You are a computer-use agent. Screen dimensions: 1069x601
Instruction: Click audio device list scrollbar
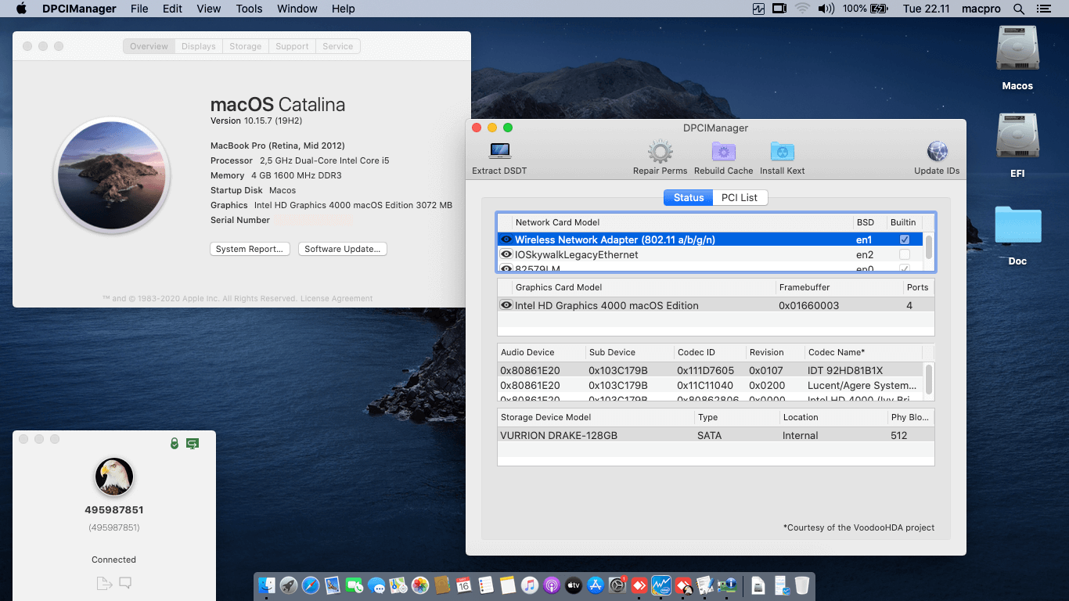(x=929, y=380)
